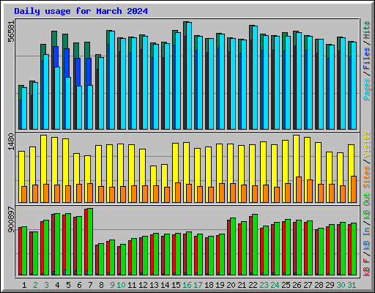375x293 pixels.
Task: Click day label 2 on the x-axis
Action: pyautogui.click(x=35, y=285)
